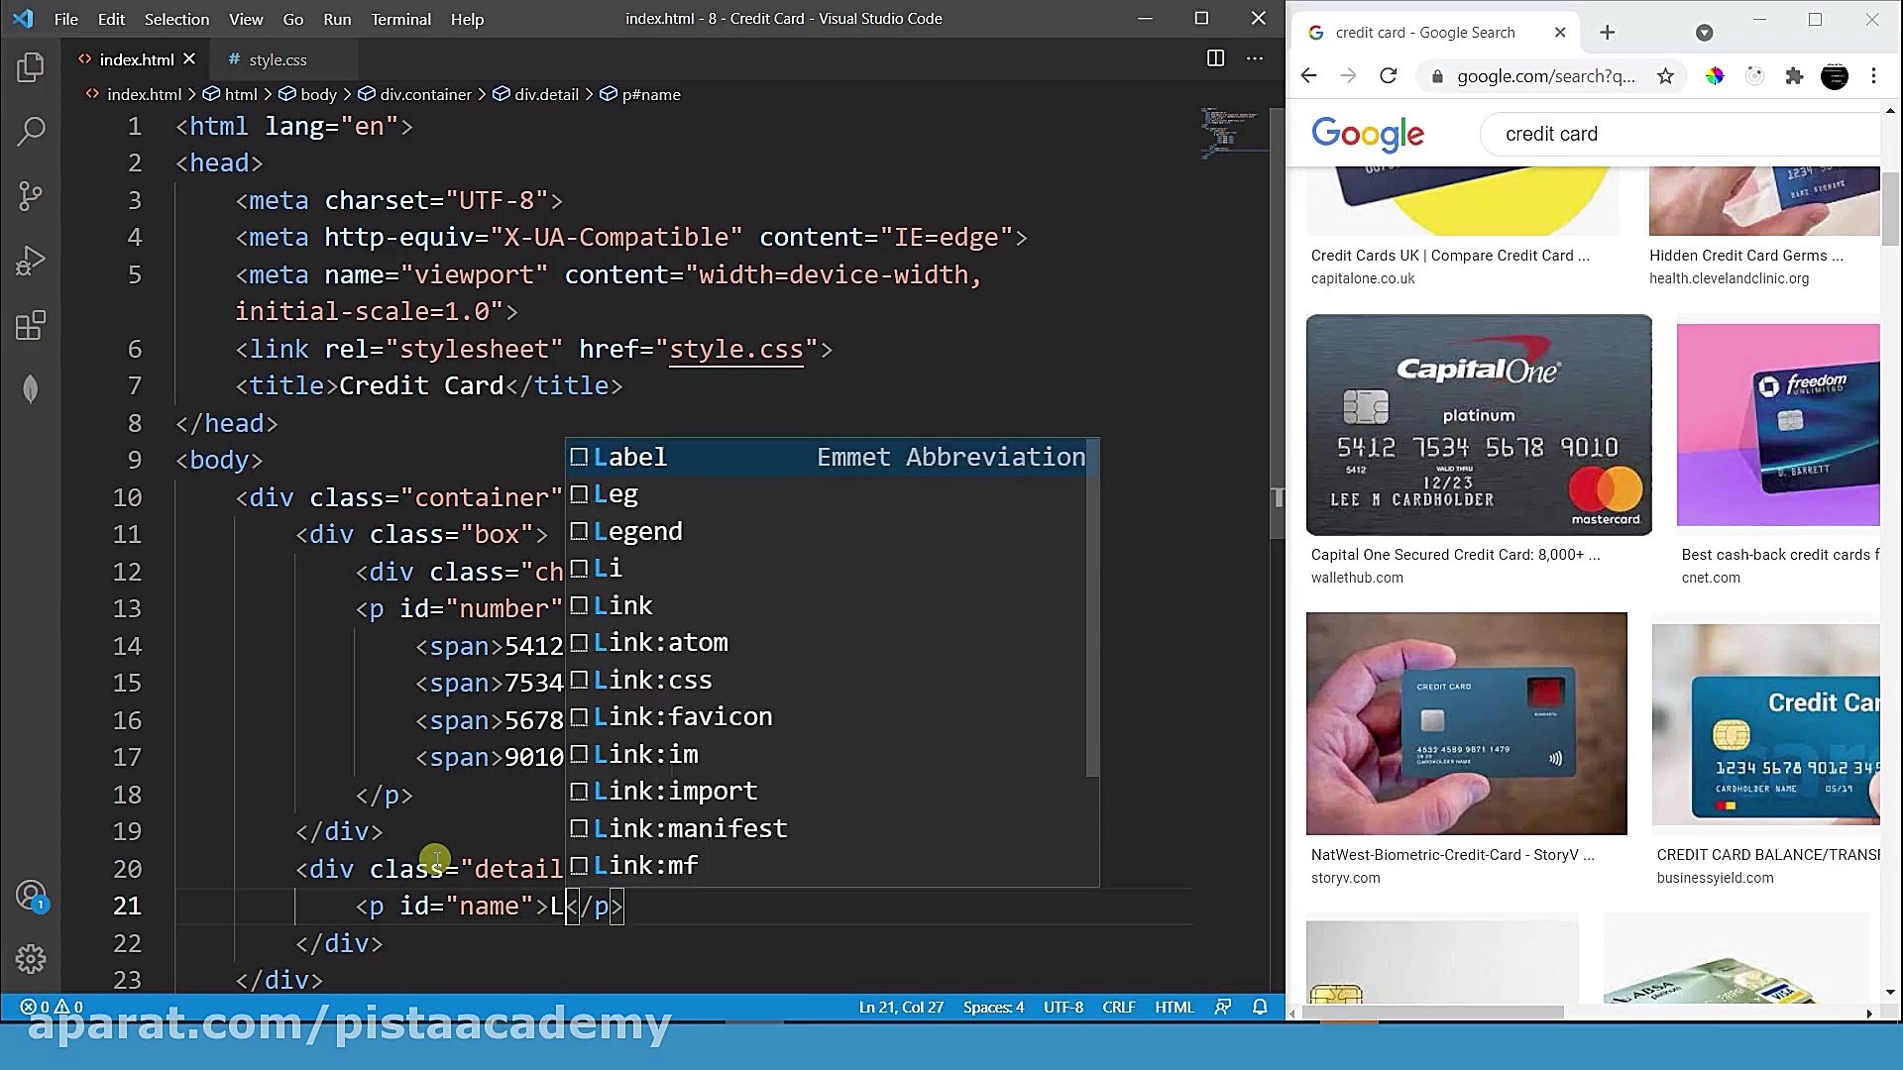
Task: Open NatWest biometric card image
Action: point(1466,723)
